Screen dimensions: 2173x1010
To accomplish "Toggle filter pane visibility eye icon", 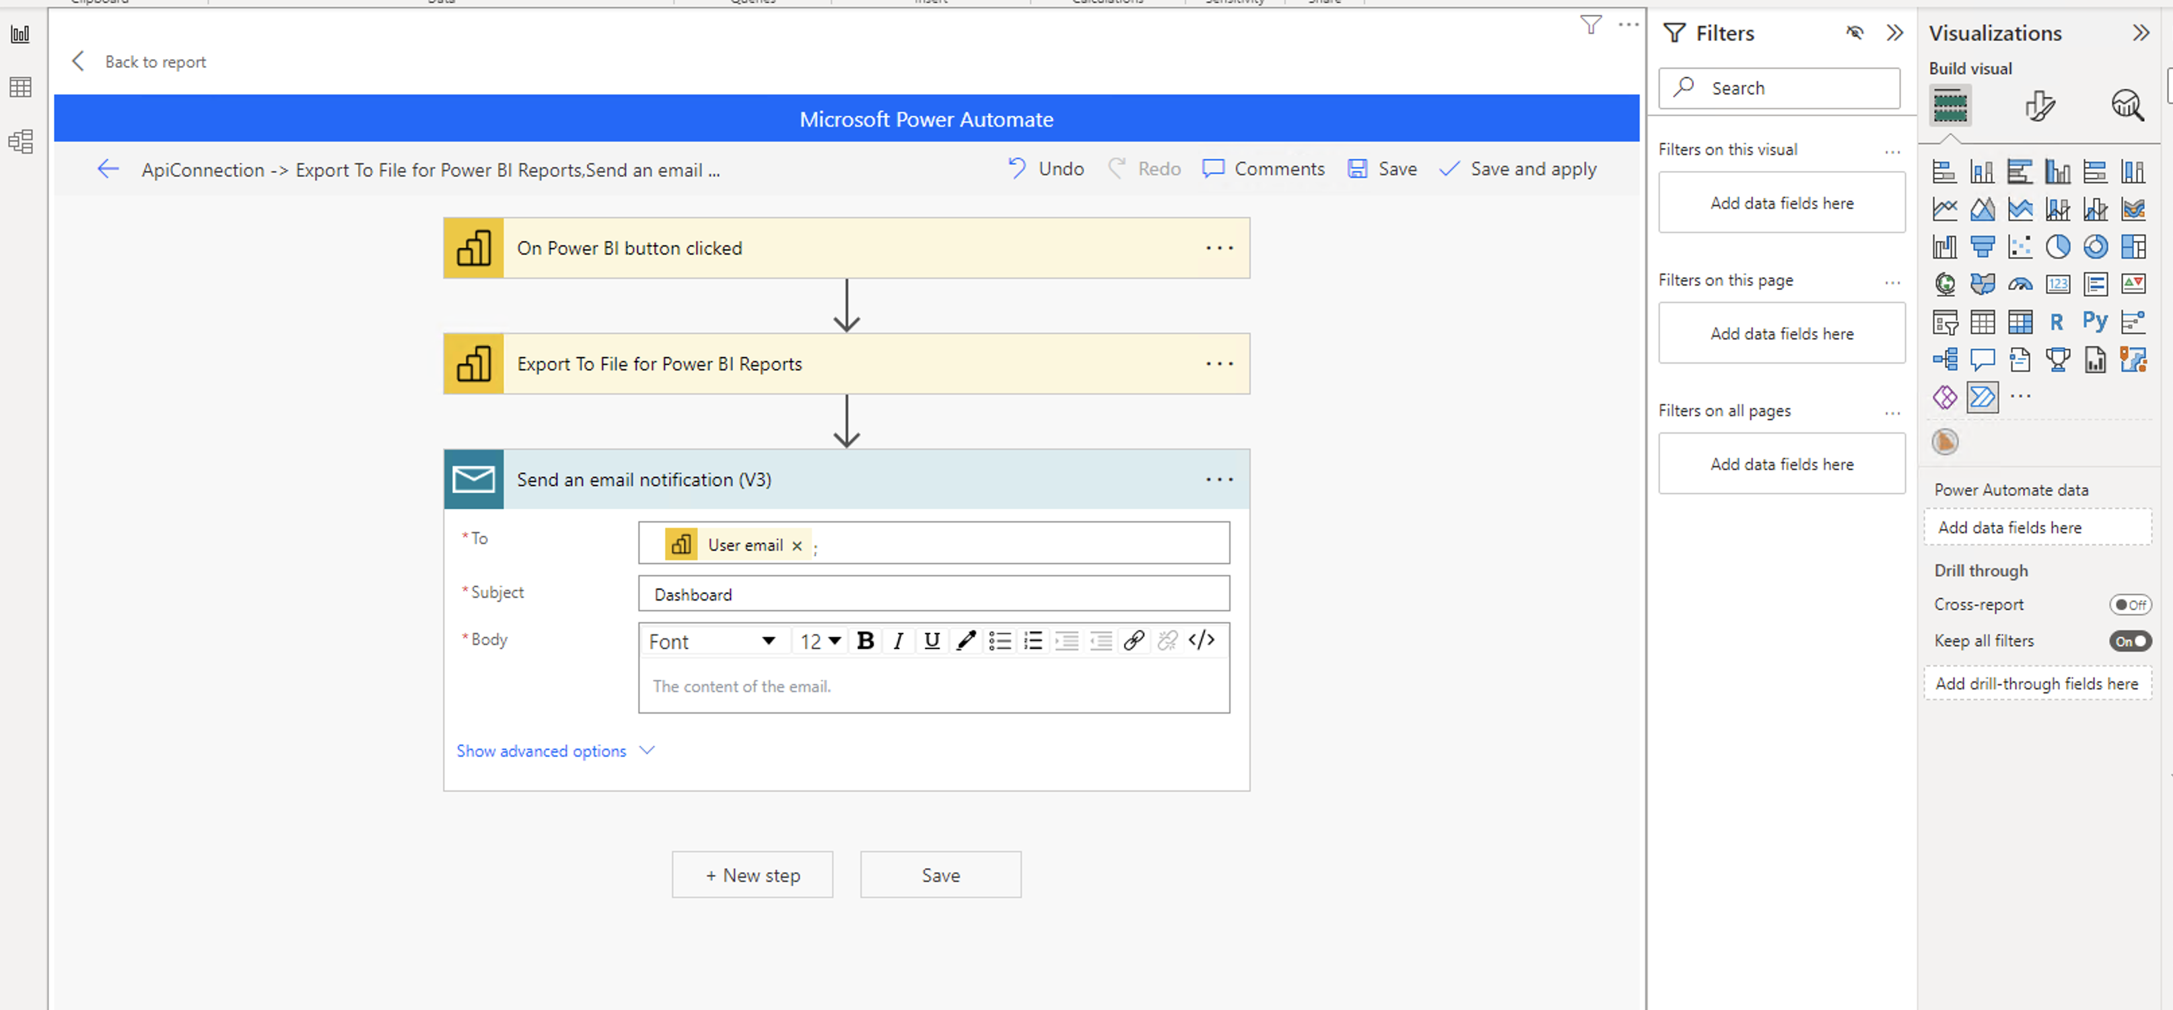I will (x=1854, y=33).
